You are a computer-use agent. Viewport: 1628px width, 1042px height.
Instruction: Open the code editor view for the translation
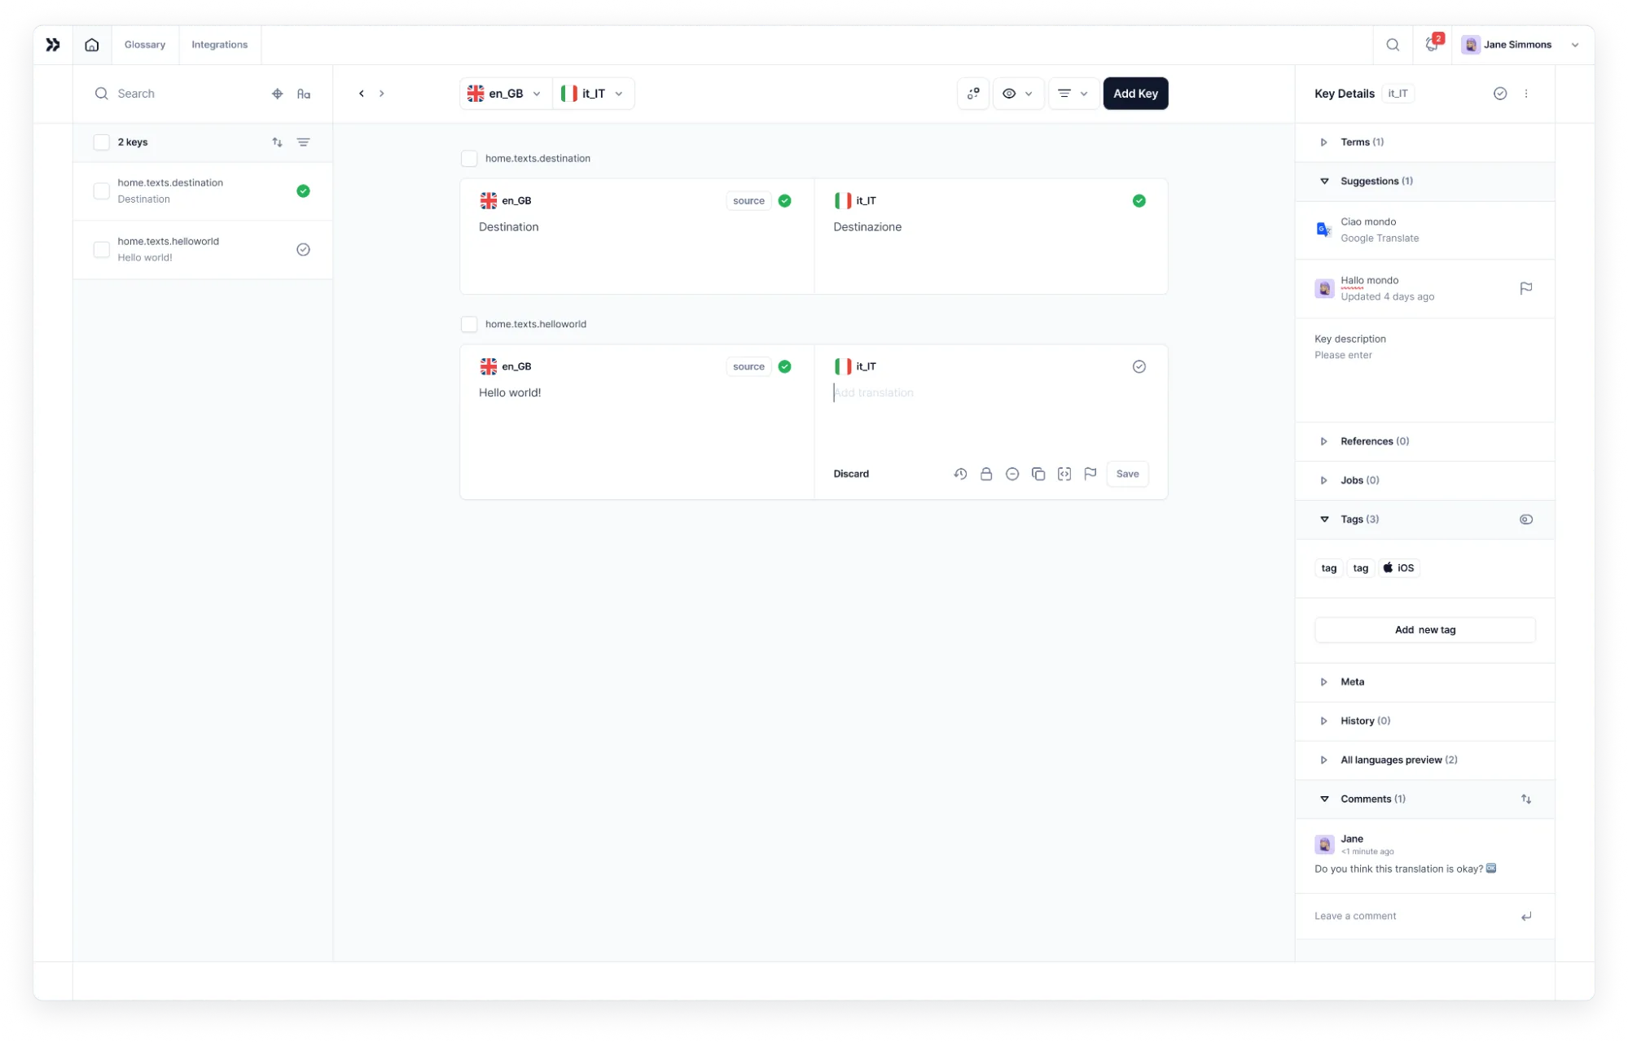point(1064,474)
